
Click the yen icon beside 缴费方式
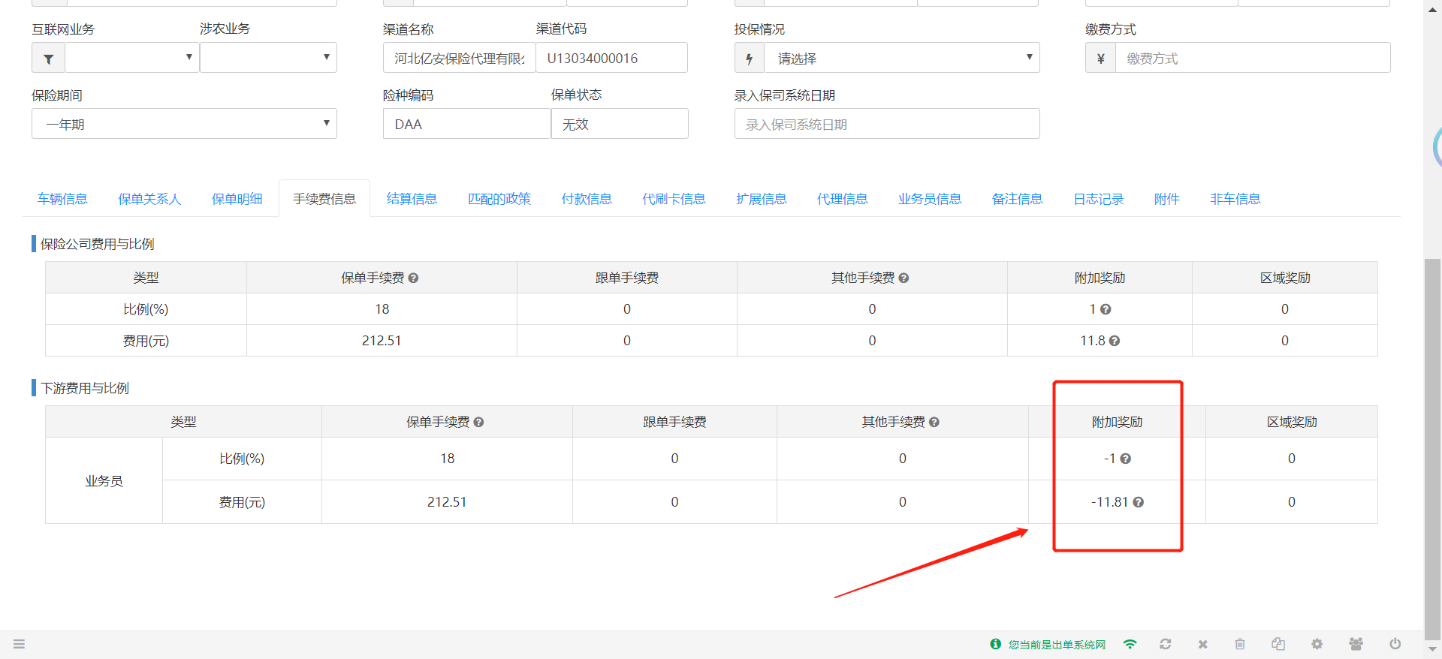coord(1100,58)
